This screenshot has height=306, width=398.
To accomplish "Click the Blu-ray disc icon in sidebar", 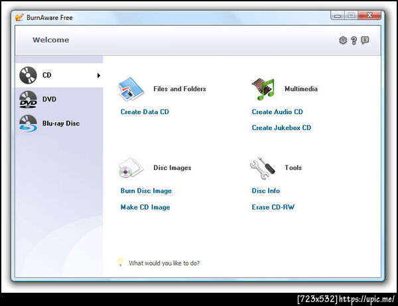I will point(28,123).
